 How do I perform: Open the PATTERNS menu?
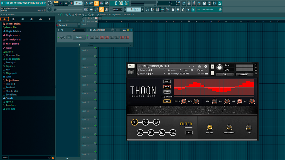[18, 3]
